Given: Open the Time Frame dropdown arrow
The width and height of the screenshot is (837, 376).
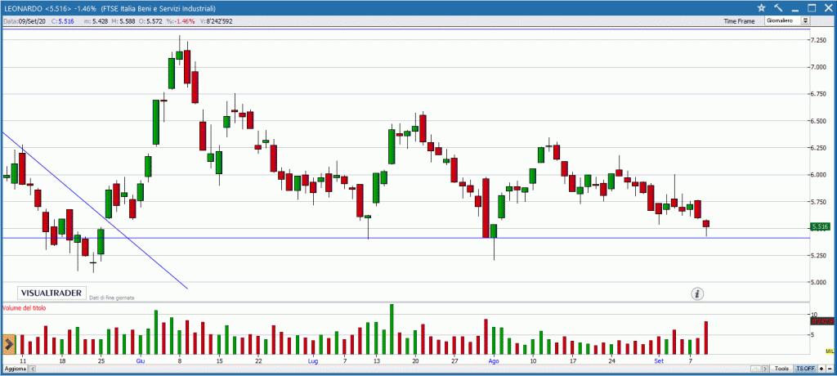Looking at the screenshot, I should point(805,20).
